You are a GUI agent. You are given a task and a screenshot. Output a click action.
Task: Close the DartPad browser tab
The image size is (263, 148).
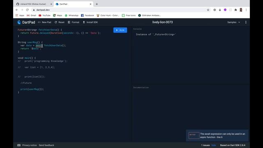coord(90,4)
